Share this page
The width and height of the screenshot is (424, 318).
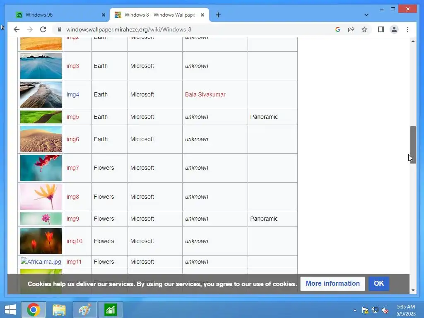(351, 29)
